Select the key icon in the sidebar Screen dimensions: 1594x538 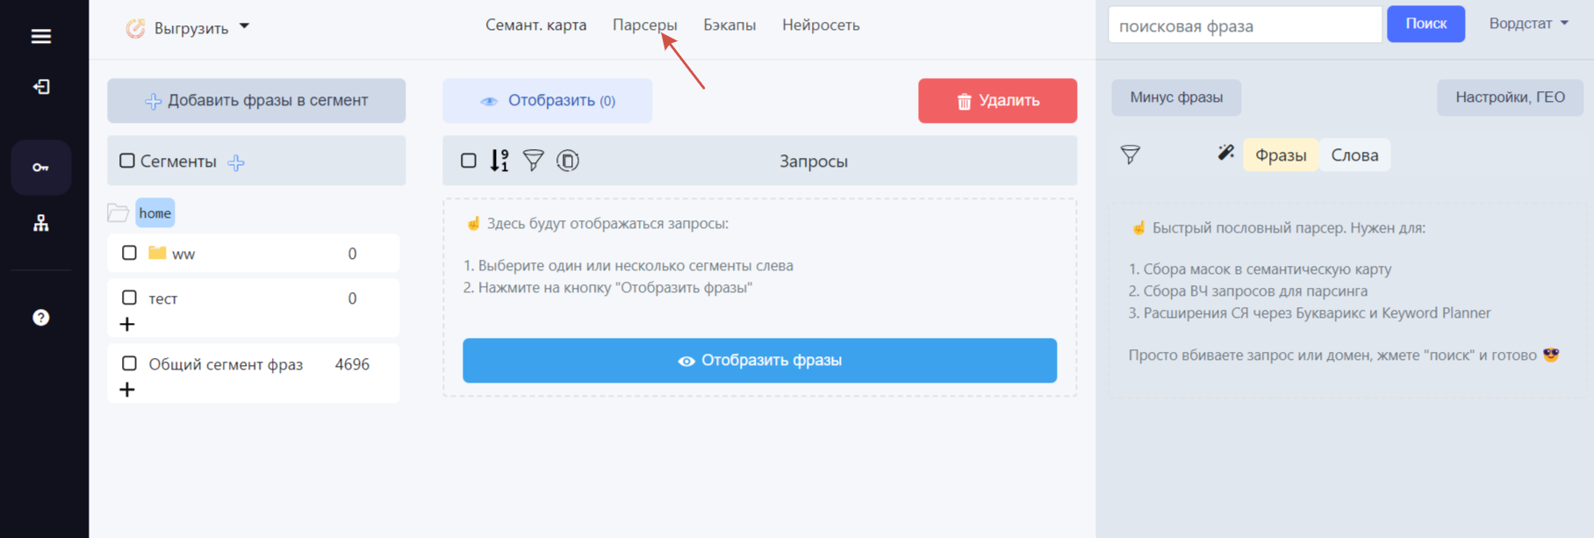[x=40, y=167]
